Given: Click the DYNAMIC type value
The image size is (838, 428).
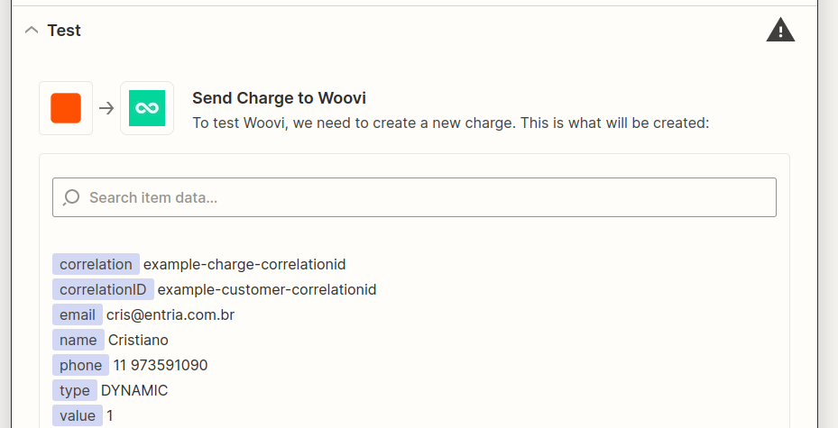Looking at the screenshot, I should [134, 390].
